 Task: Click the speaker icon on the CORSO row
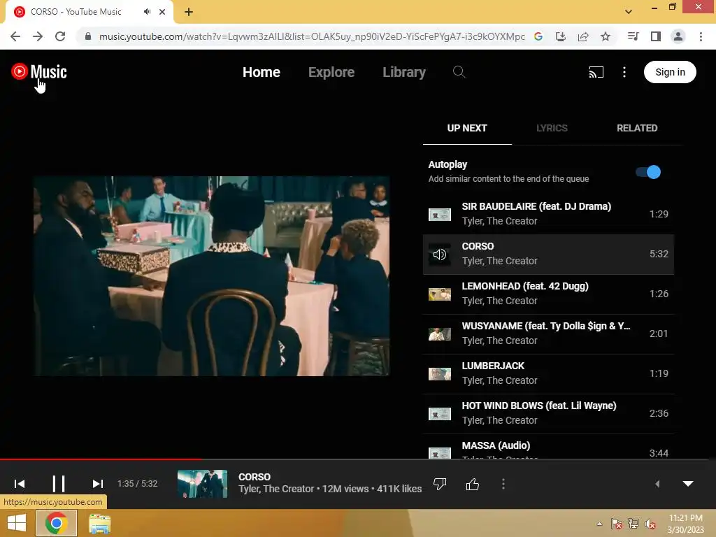(440, 255)
